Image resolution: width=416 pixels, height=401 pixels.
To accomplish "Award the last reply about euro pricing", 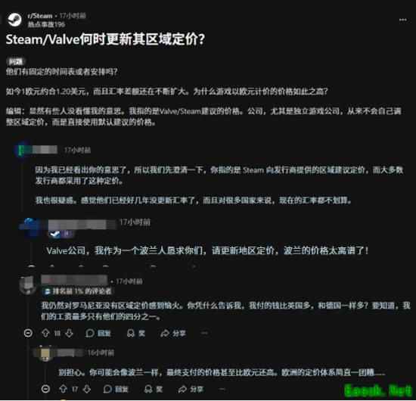I will [x=153, y=389].
